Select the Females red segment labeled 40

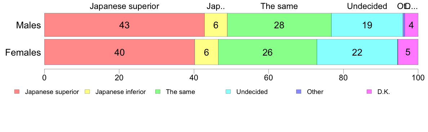coord(120,52)
